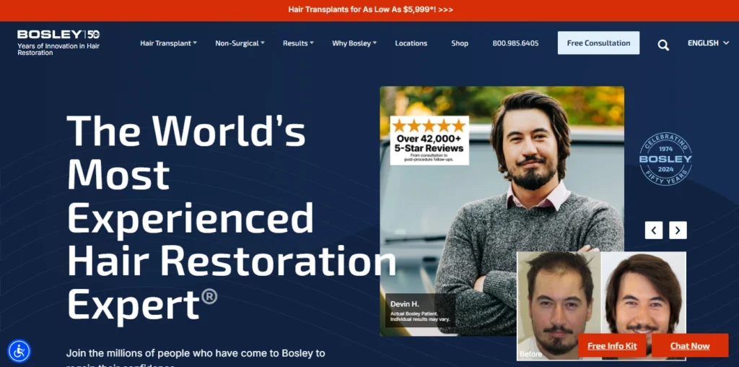
Task: Open the Hair Transplants $5,999 promo banner
Action: point(370,9)
